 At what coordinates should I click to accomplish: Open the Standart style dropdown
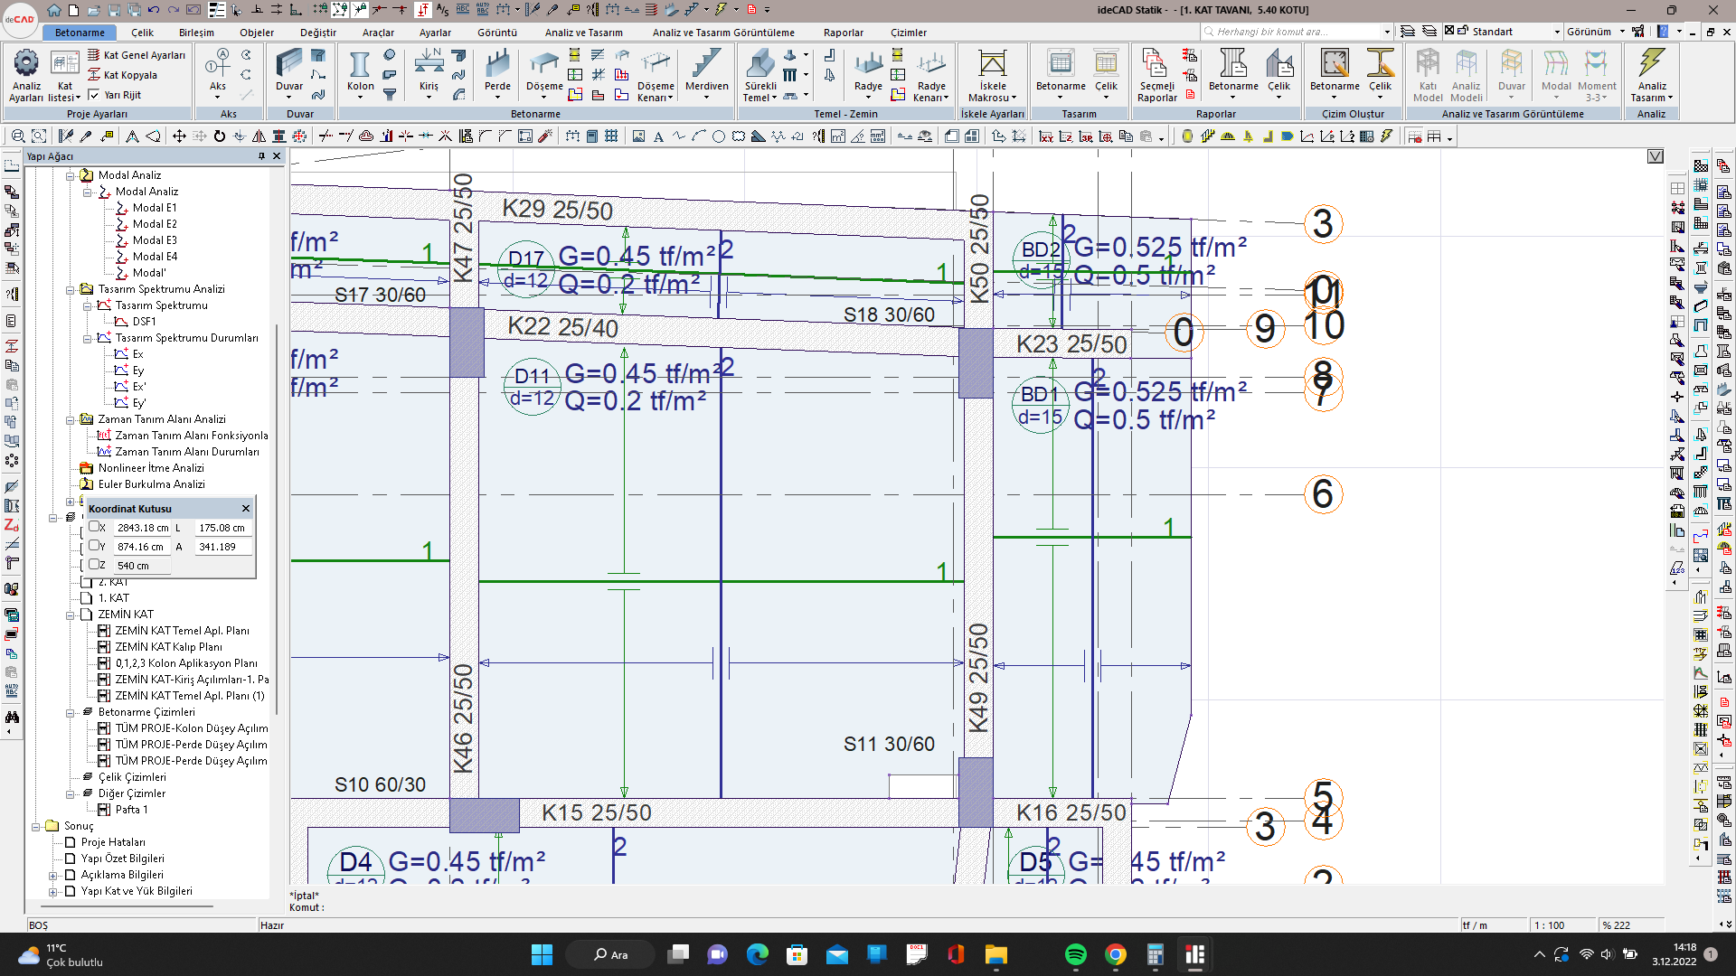click(x=1557, y=32)
